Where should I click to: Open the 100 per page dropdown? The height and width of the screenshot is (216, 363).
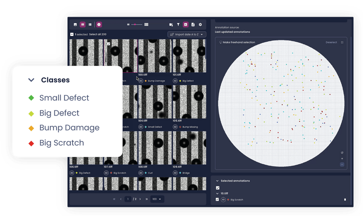click(157, 199)
